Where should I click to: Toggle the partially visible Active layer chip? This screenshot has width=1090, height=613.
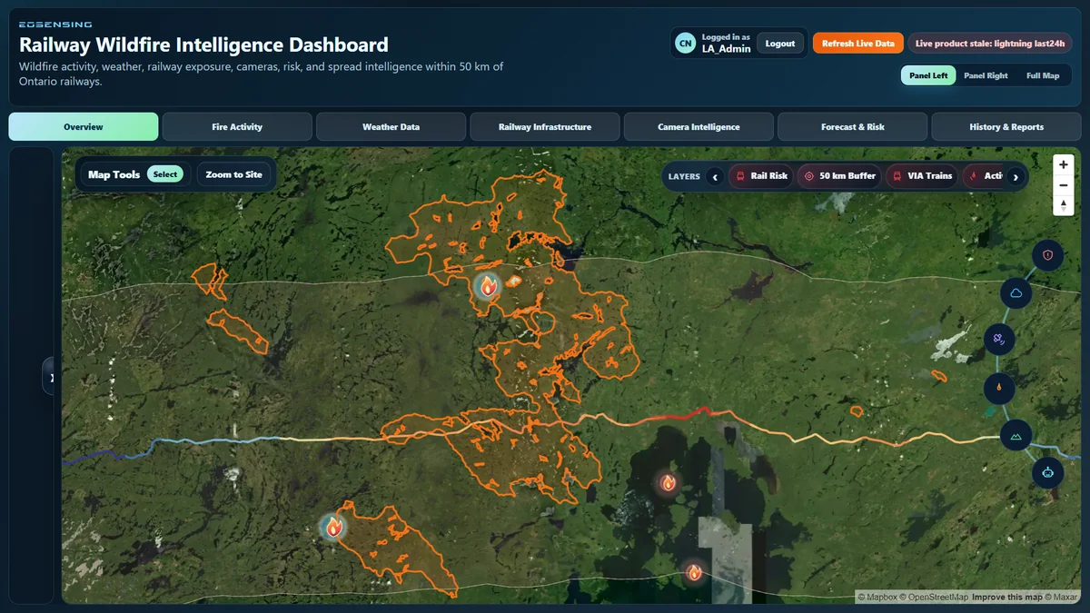985,176
